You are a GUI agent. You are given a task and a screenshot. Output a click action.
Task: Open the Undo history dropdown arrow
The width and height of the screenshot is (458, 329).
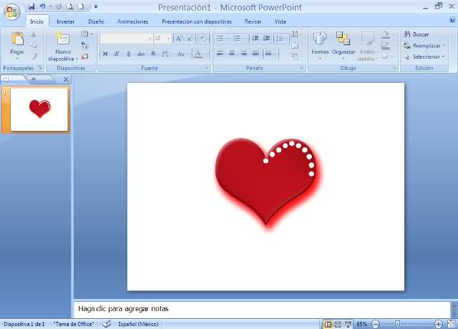pyautogui.click(x=50, y=6)
